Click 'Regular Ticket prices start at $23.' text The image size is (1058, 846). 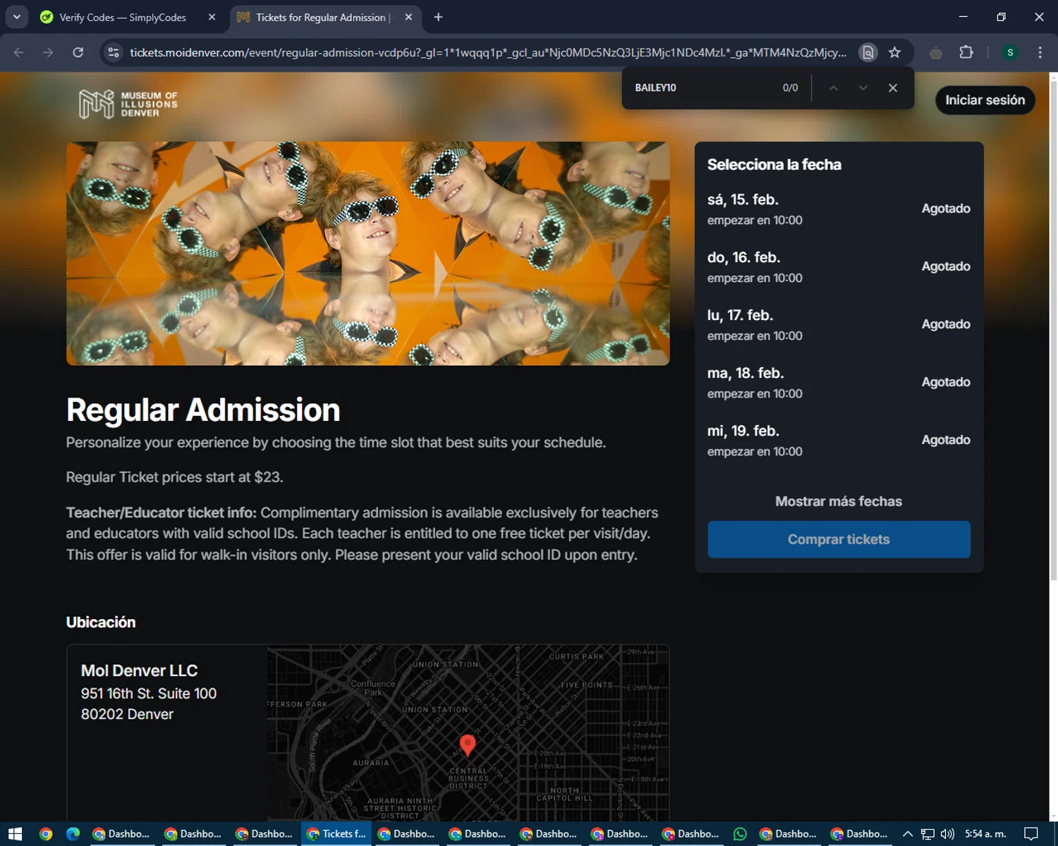(174, 477)
